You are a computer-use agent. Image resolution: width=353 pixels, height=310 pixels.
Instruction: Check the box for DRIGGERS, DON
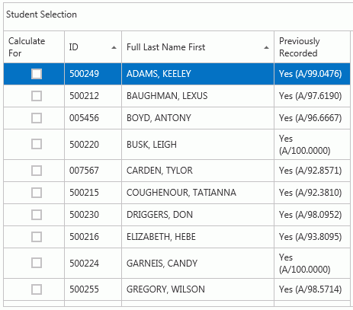37,215
